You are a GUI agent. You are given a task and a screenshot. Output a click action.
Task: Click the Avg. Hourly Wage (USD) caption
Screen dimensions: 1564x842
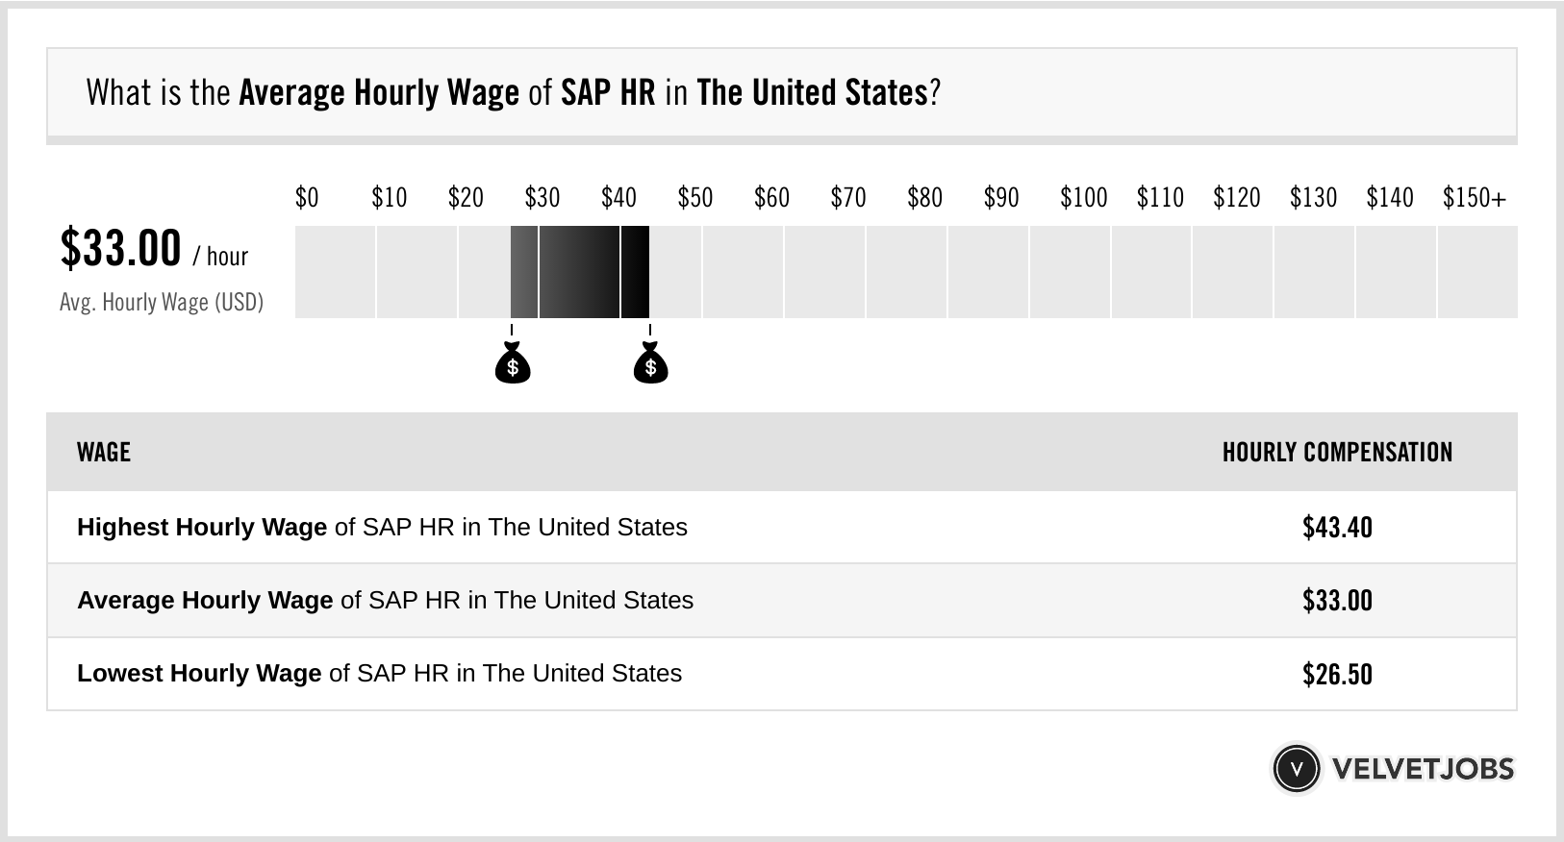coord(162,303)
